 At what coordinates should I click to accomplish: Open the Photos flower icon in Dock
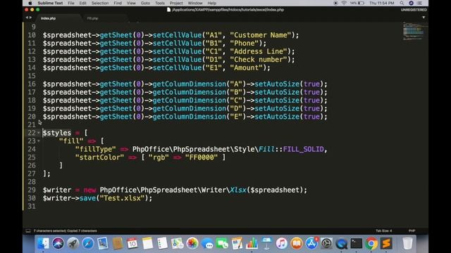(x=192, y=244)
